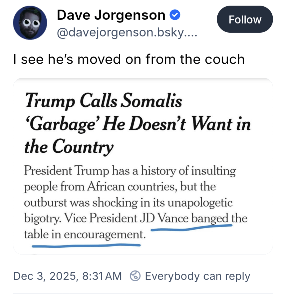The width and height of the screenshot is (286, 297).
Task: Click the underlined "table in encouragement" text
Action: pos(85,235)
